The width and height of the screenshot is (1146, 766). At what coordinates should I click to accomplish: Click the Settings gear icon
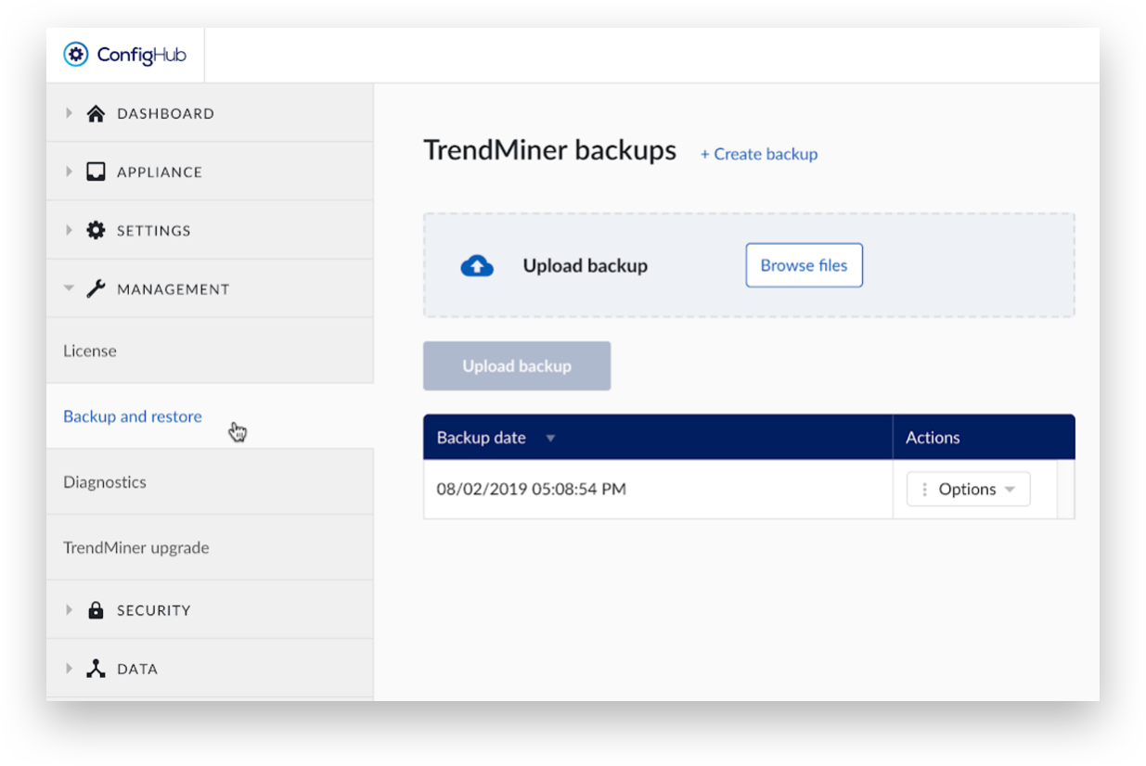point(96,230)
